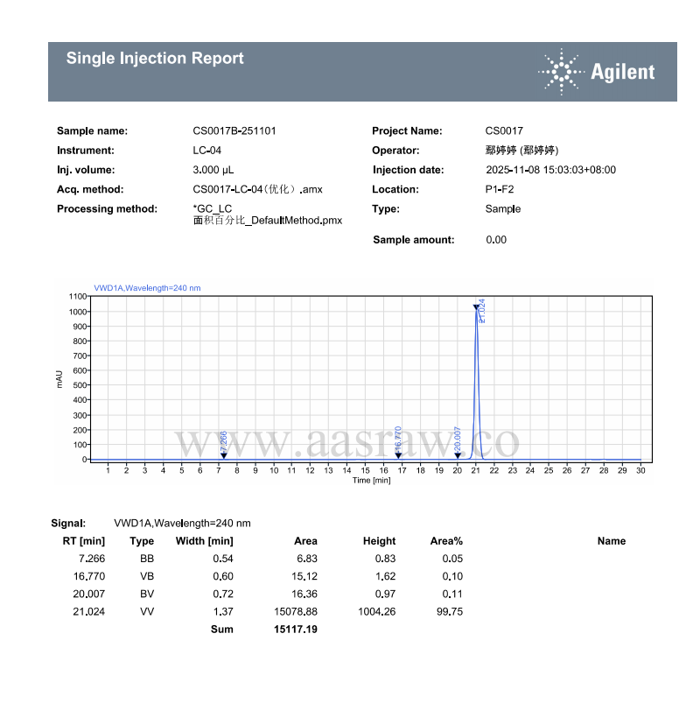Screen dimensions: 693x718
Task: Click the mAU y-axis label
Action: [x=59, y=377]
